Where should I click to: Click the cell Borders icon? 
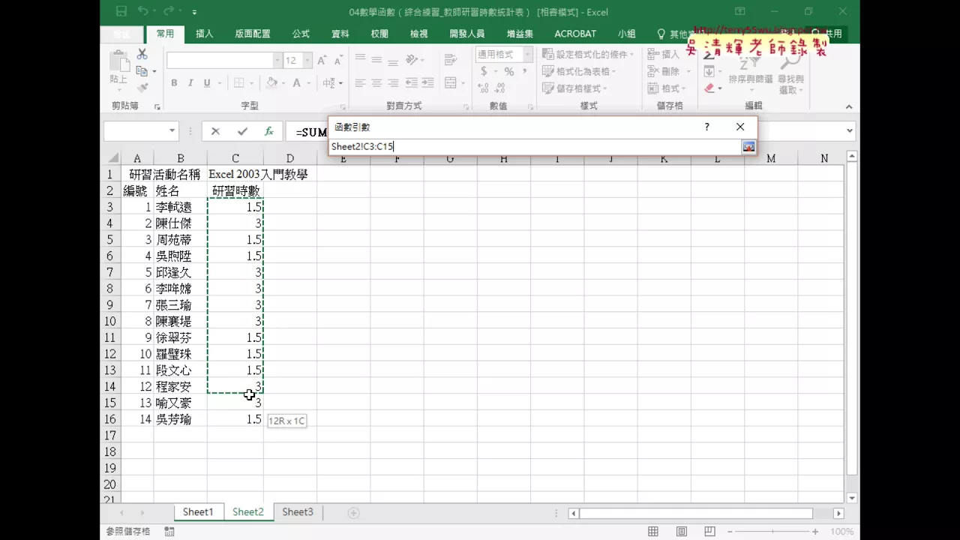tap(239, 83)
